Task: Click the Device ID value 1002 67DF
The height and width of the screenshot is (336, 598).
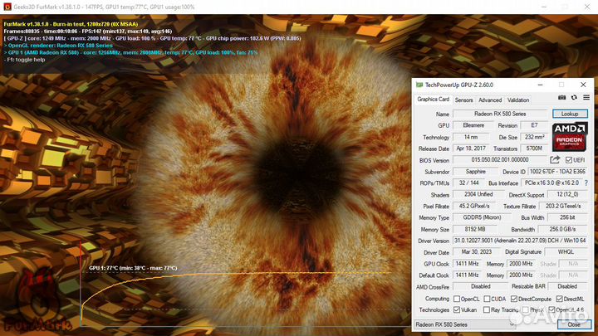Action: pyautogui.click(x=557, y=172)
